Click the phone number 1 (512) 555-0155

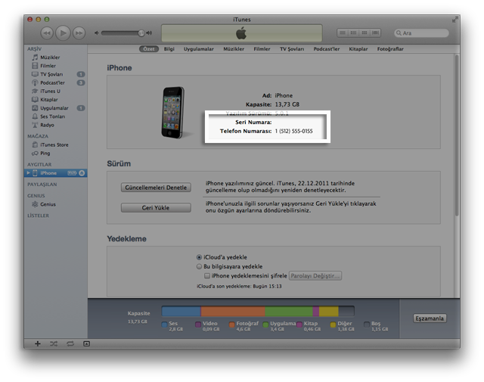(x=294, y=132)
